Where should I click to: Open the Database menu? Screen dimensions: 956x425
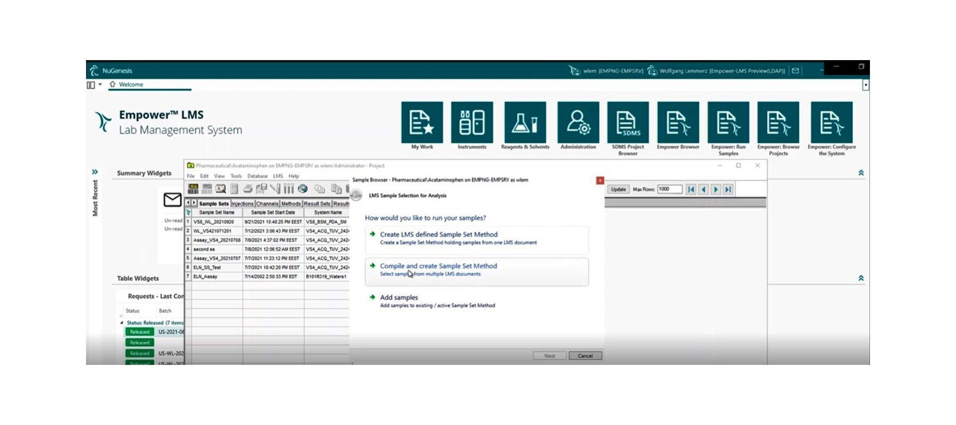click(x=257, y=176)
